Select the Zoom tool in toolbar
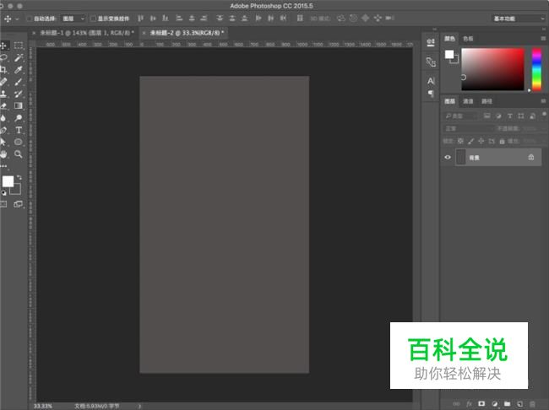The height and width of the screenshot is (410, 549). pos(18,154)
